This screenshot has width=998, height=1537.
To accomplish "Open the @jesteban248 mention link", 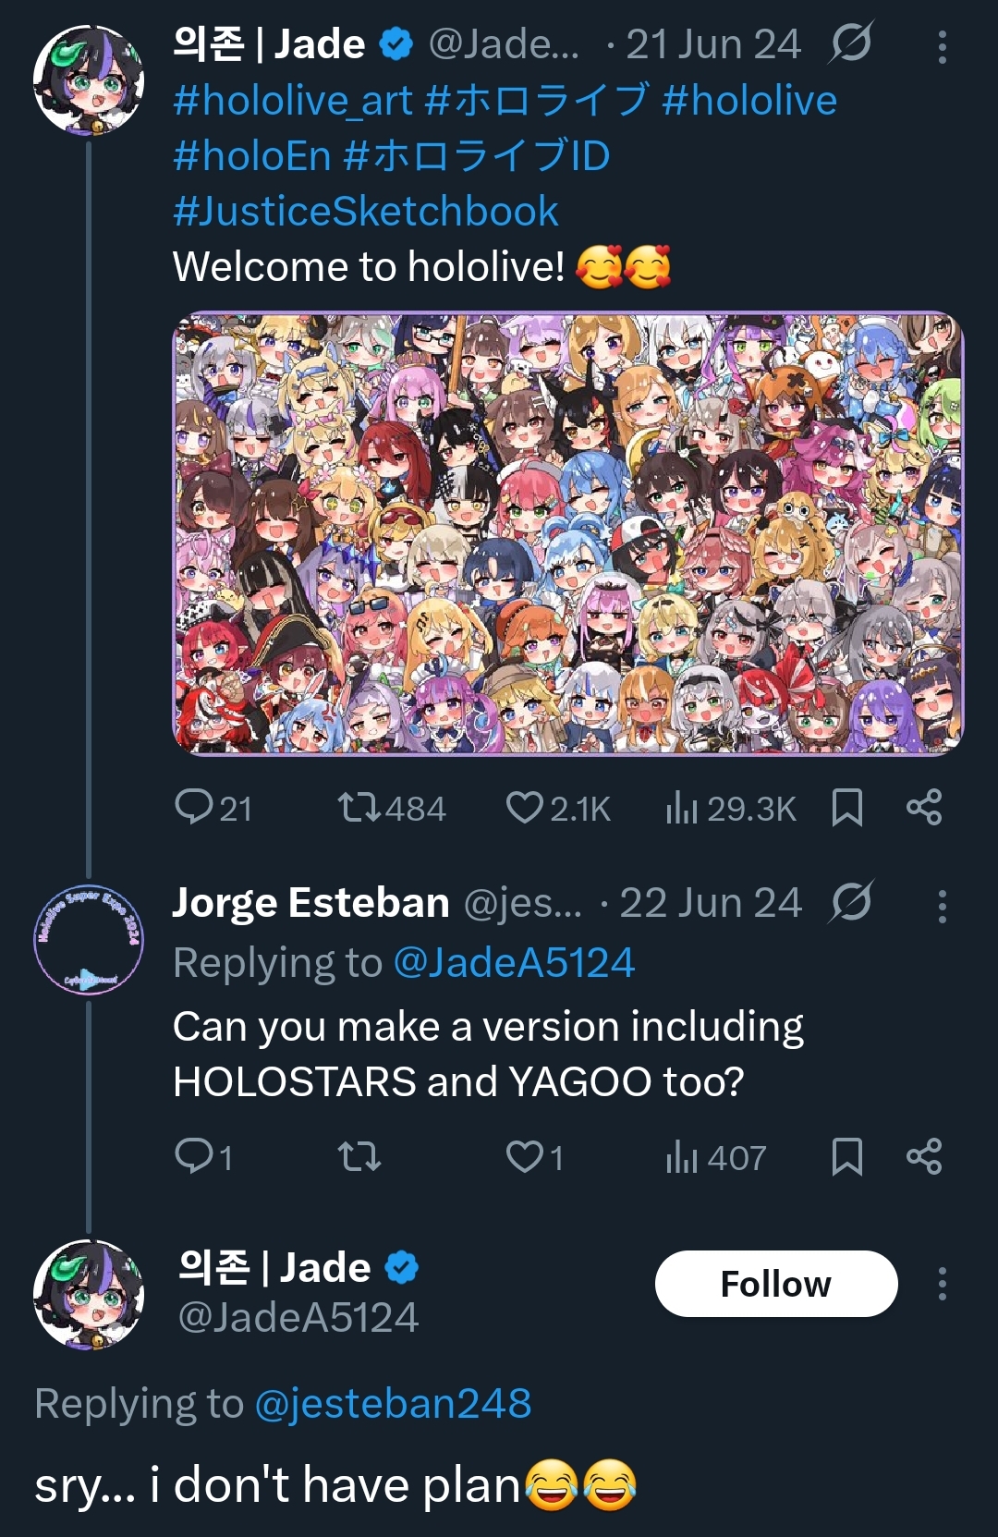I will 393,1403.
